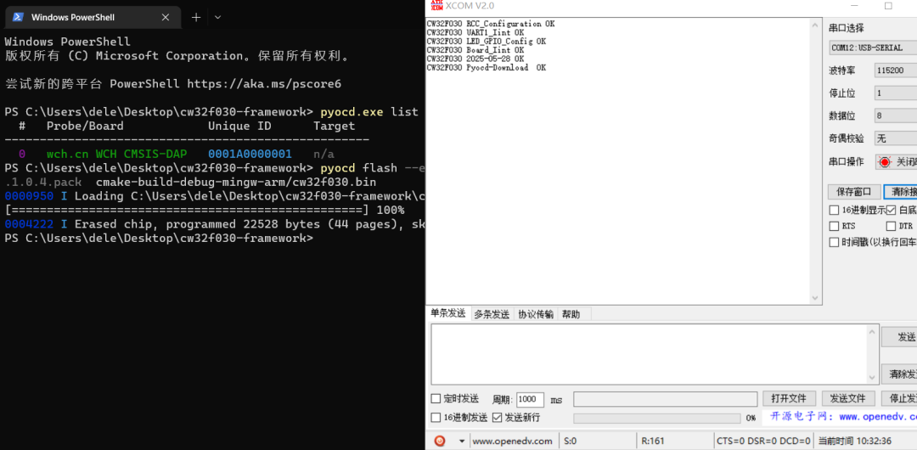917x450 pixels.
Task: Enable 16进制显示 checkbox
Action: click(834, 210)
